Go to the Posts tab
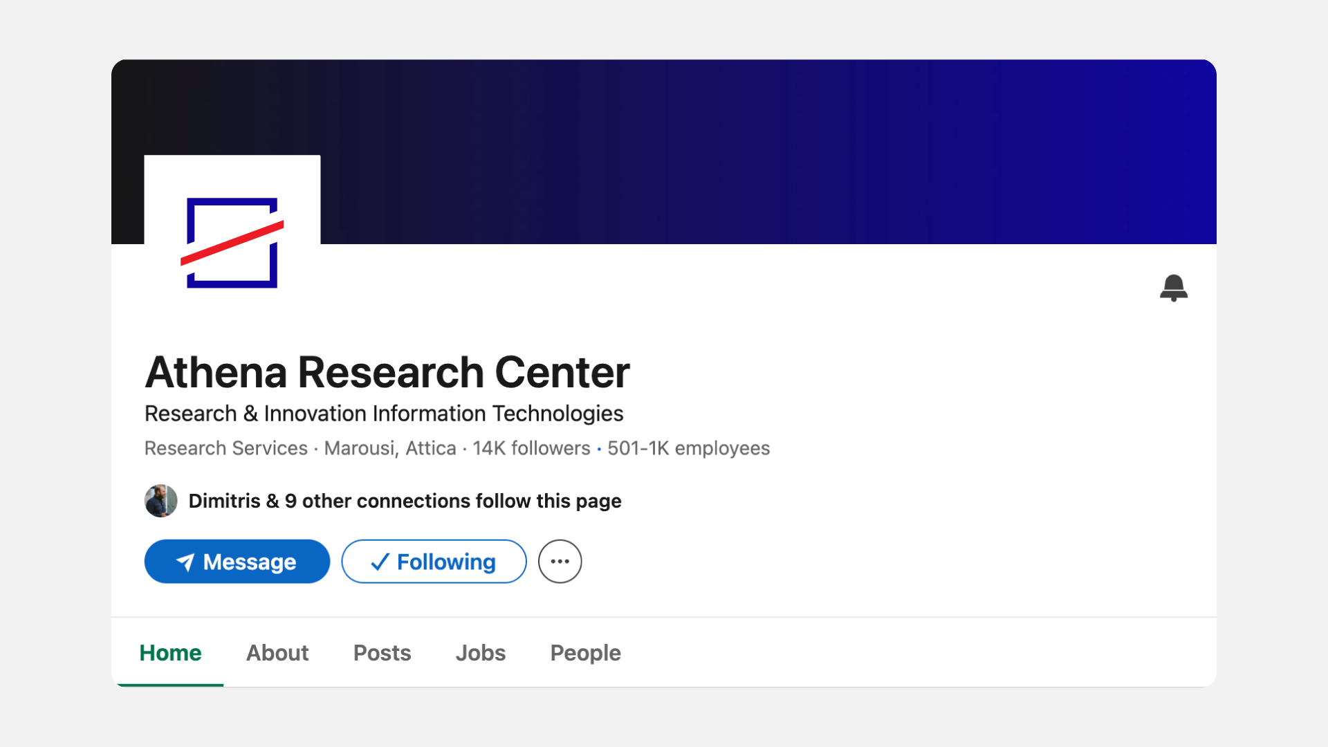This screenshot has height=747, width=1328. click(x=382, y=653)
